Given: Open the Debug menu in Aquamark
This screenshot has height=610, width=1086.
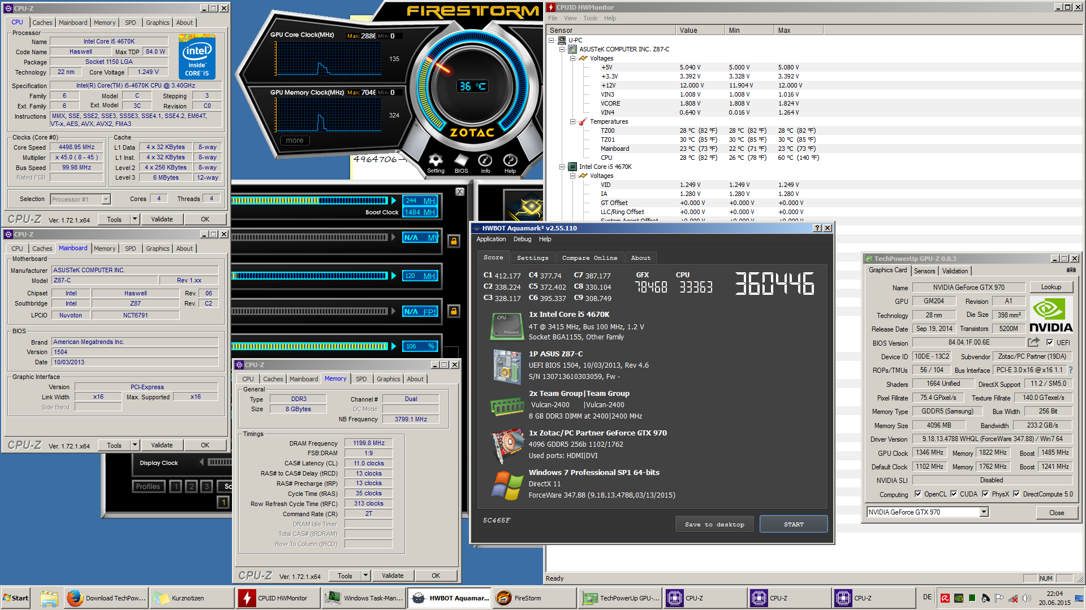Looking at the screenshot, I should [x=522, y=239].
